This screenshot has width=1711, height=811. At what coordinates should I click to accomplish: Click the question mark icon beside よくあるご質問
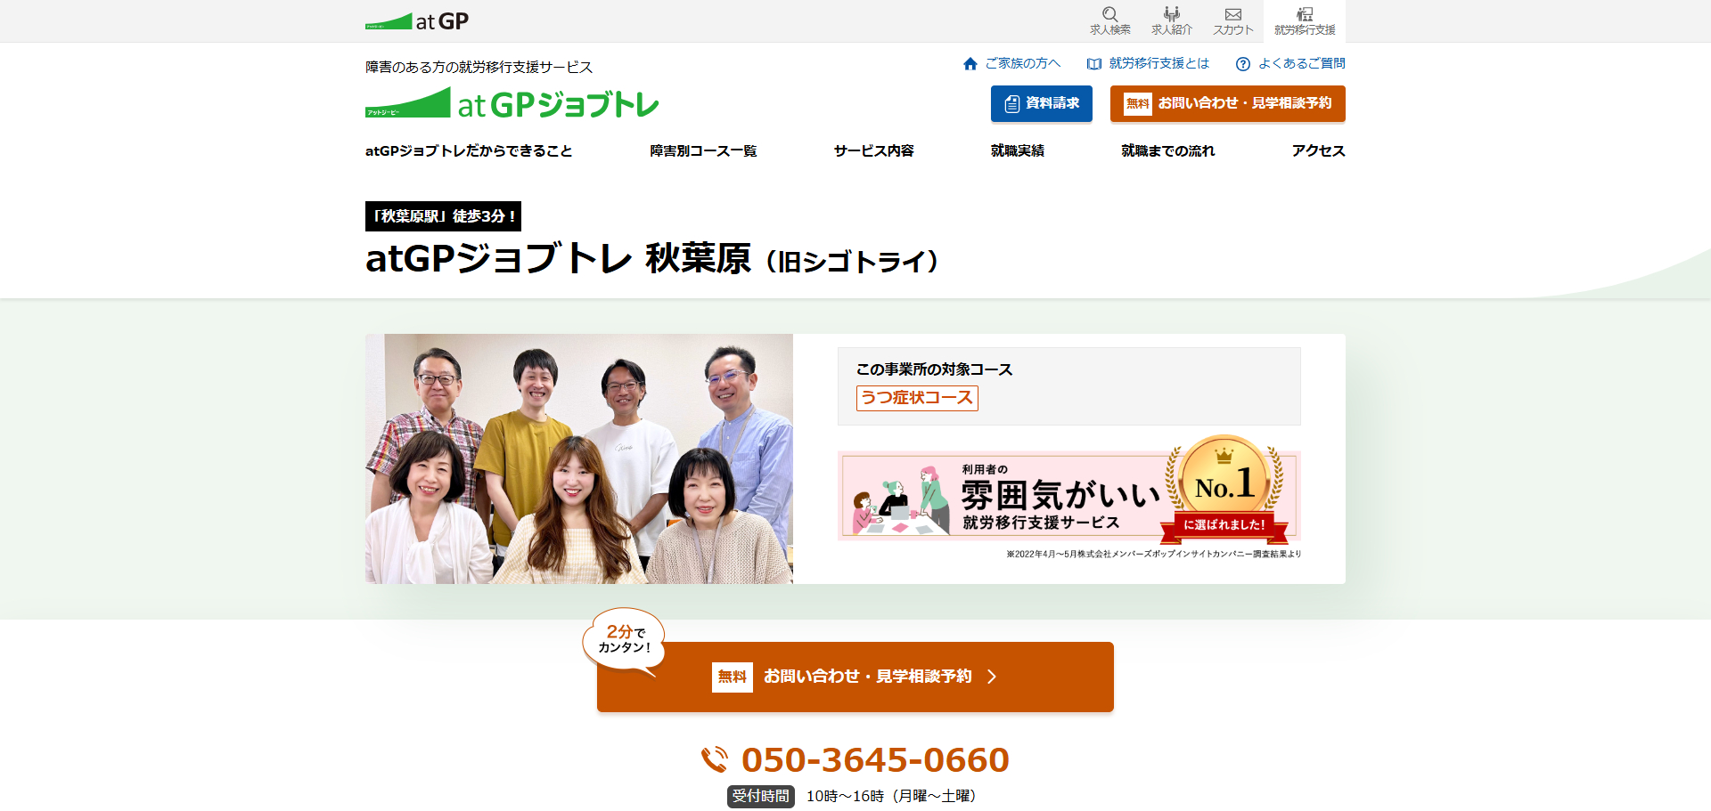coord(1243,64)
